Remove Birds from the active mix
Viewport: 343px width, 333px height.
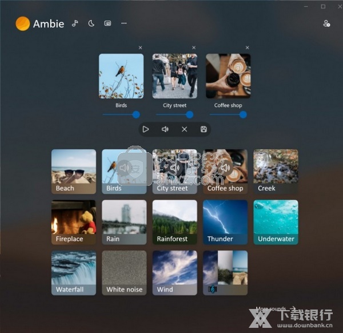point(141,47)
